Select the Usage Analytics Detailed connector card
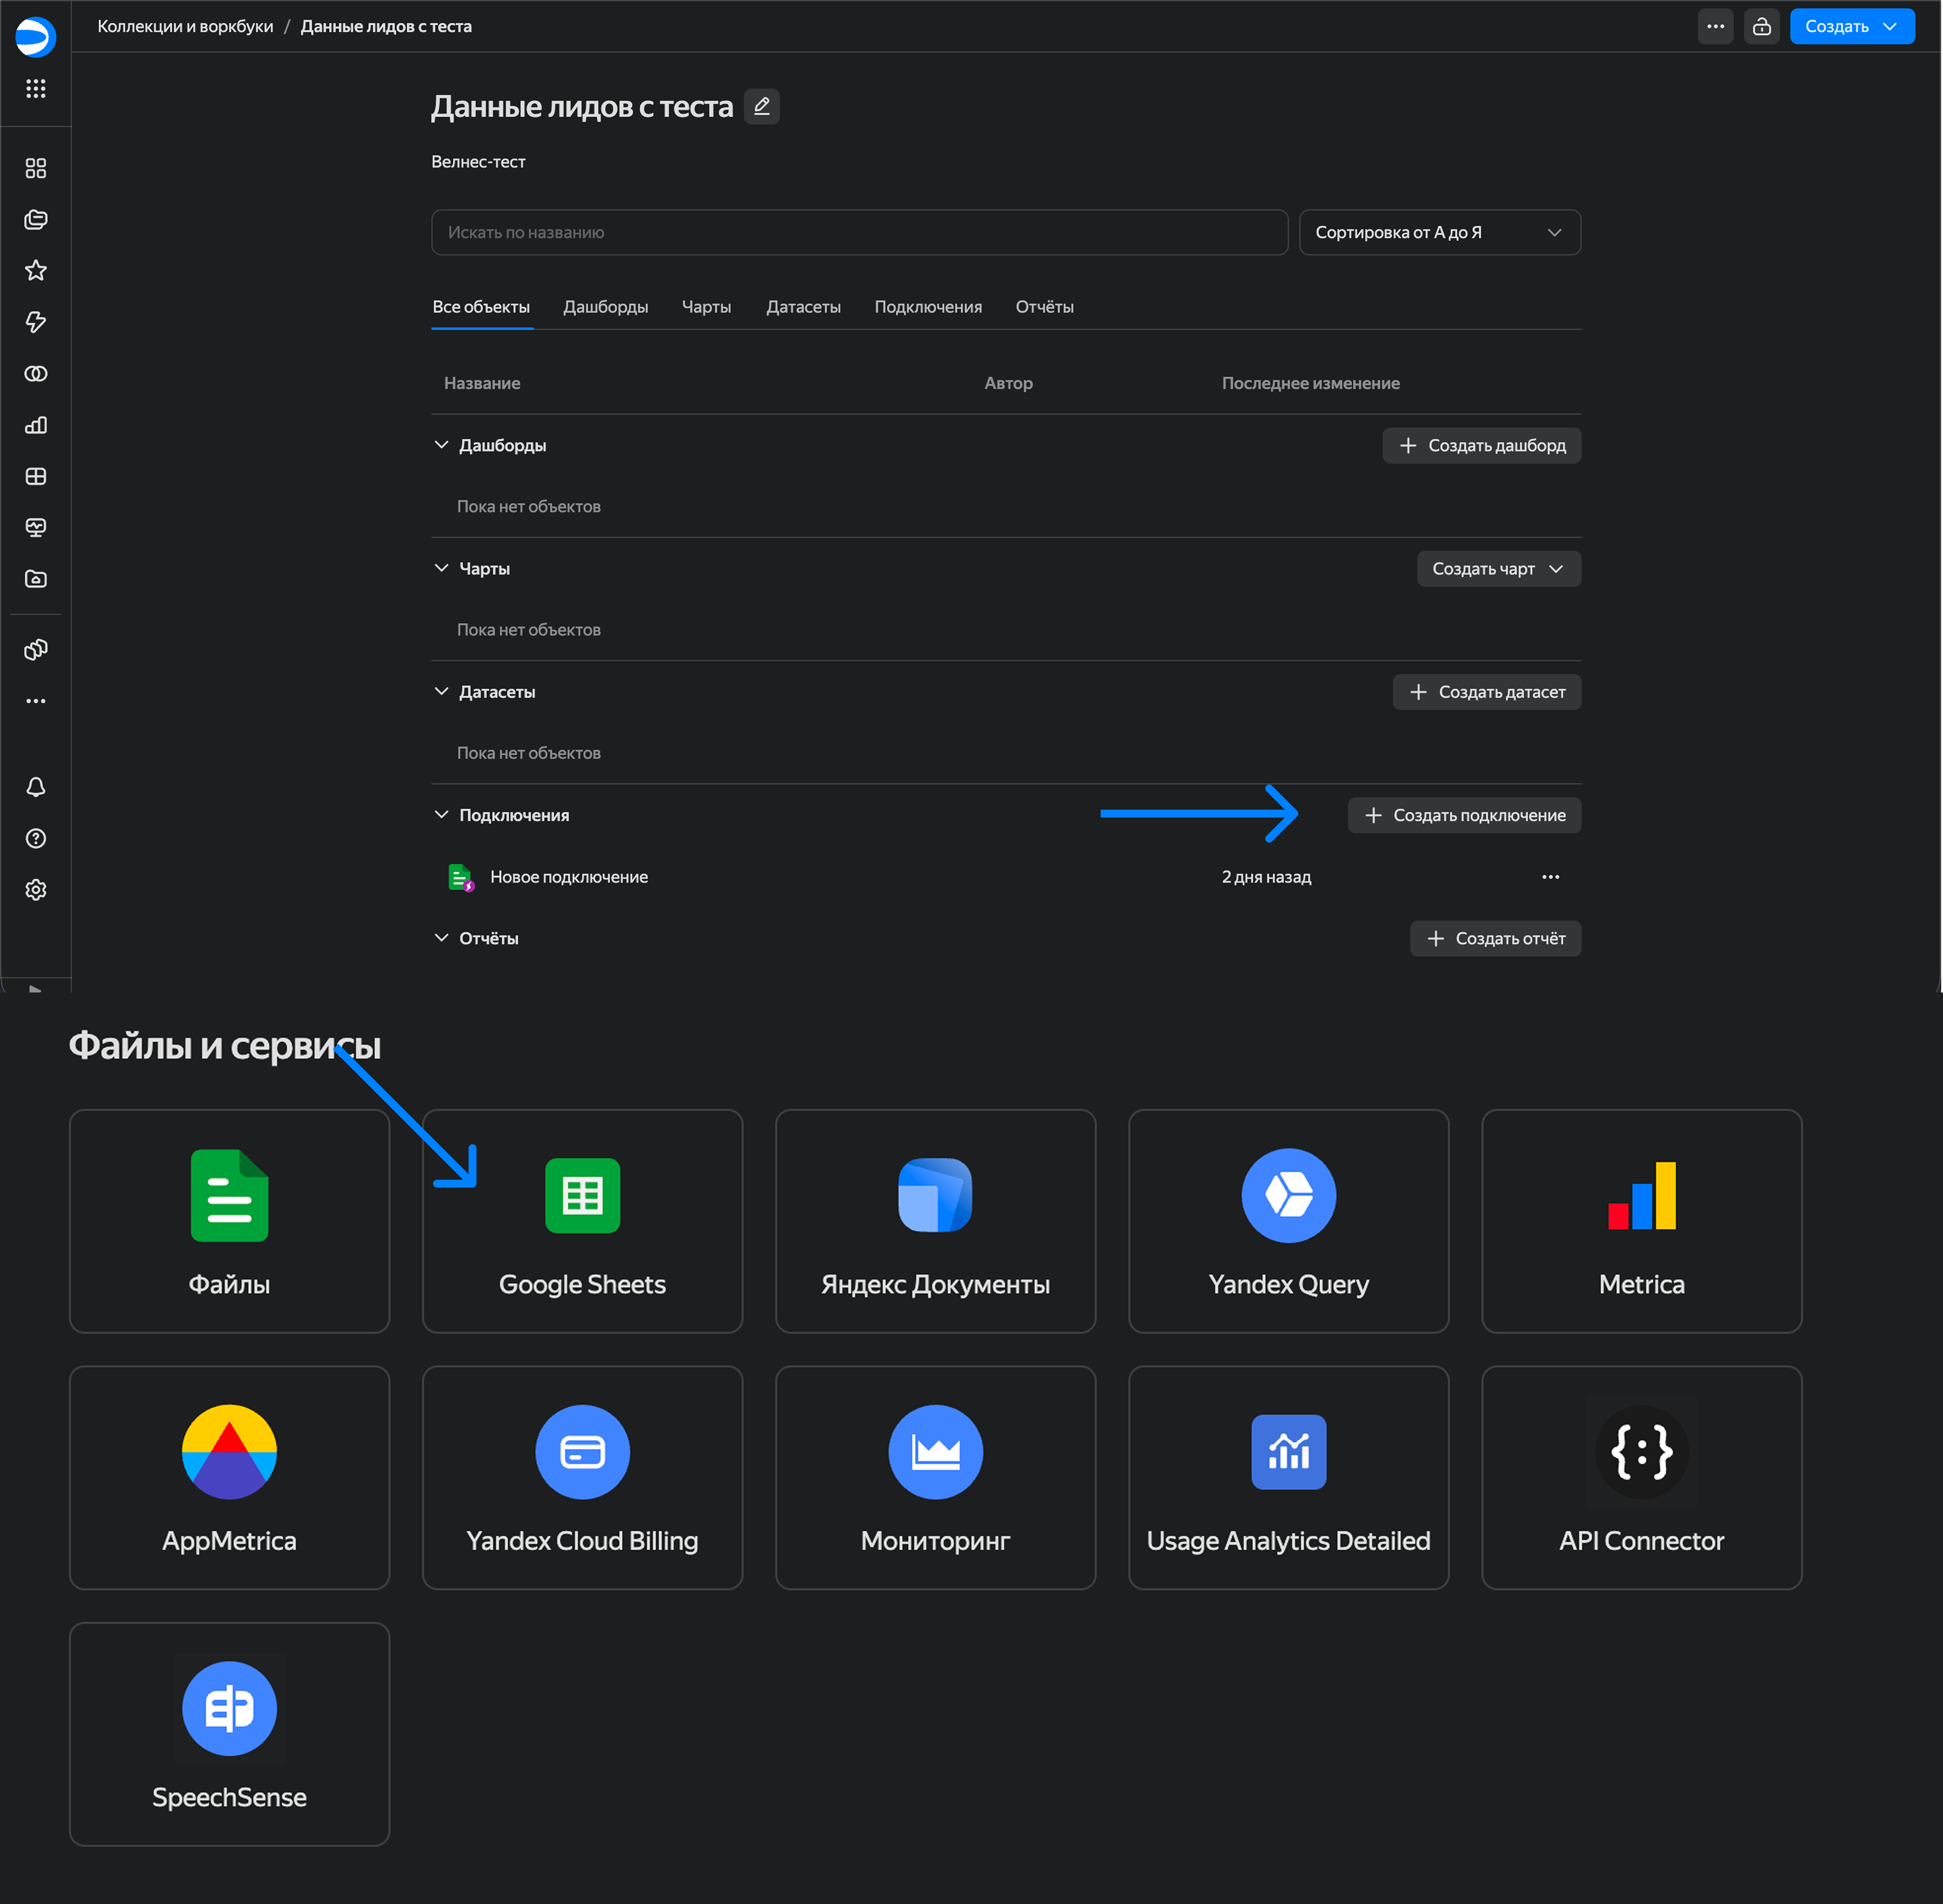 click(1289, 1478)
